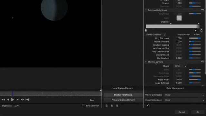Click the Shadow Parameters button
The height and width of the screenshot is (116, 206).
pos(123,95)
